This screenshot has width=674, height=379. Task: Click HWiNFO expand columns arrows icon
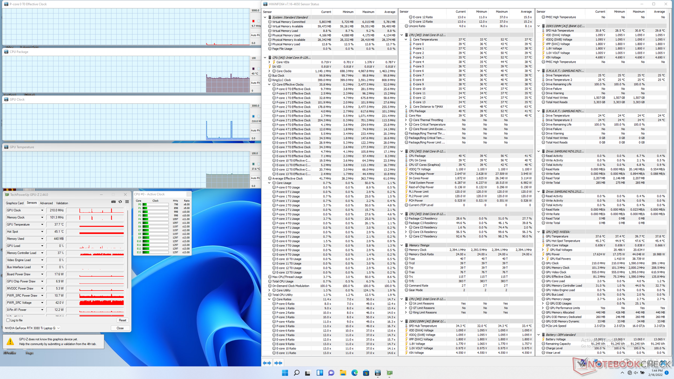point(267,363)
